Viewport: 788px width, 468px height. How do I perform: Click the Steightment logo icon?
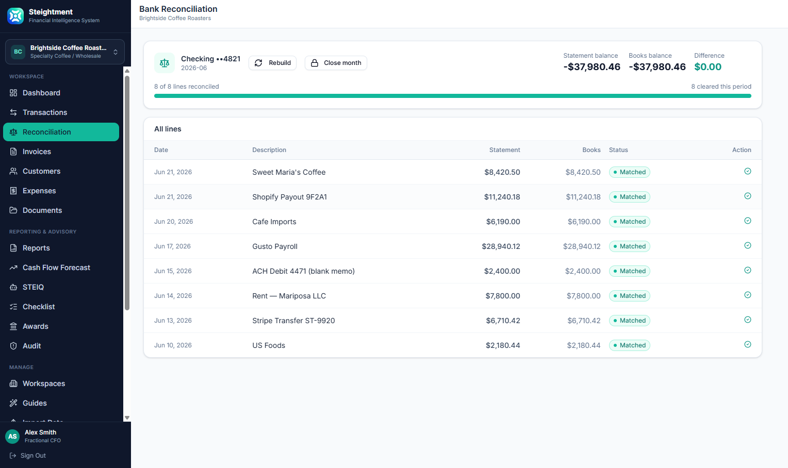pyautogui.click(x=15, y=16)
